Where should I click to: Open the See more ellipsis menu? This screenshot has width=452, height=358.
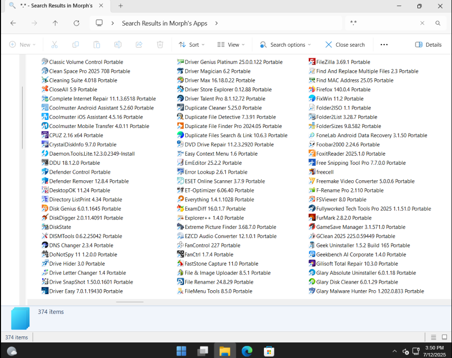tap(384, 44)
